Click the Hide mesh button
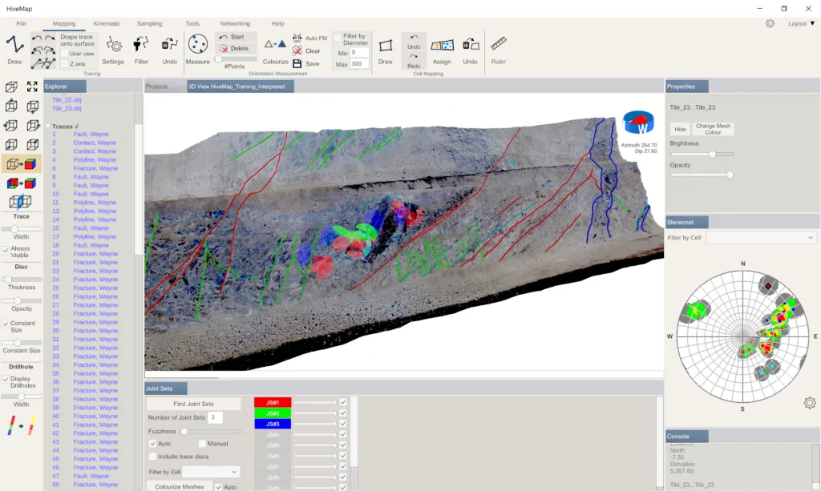Image resolution: width=821 pixels, height=491 pixels. pyautogui.click(x=680, y=129)
